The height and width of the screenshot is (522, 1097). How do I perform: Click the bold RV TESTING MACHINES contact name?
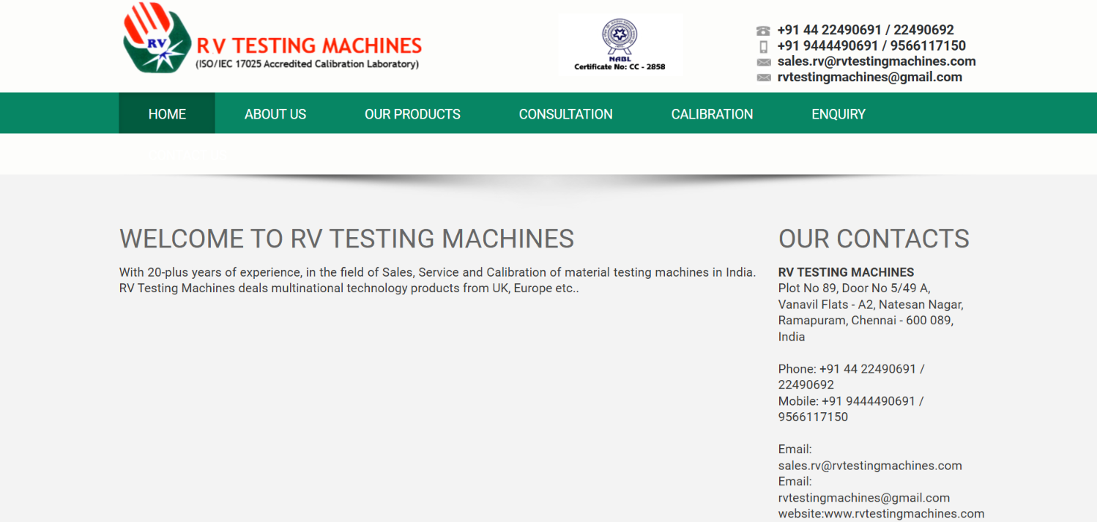pyautogui.click(x=846, y=272)
